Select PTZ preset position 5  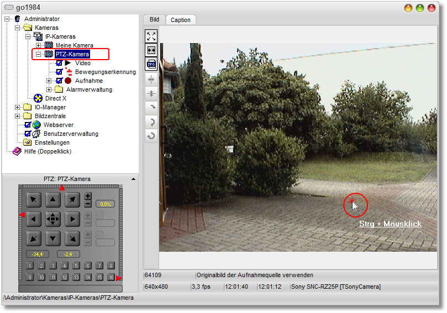(x=76, y=266)
